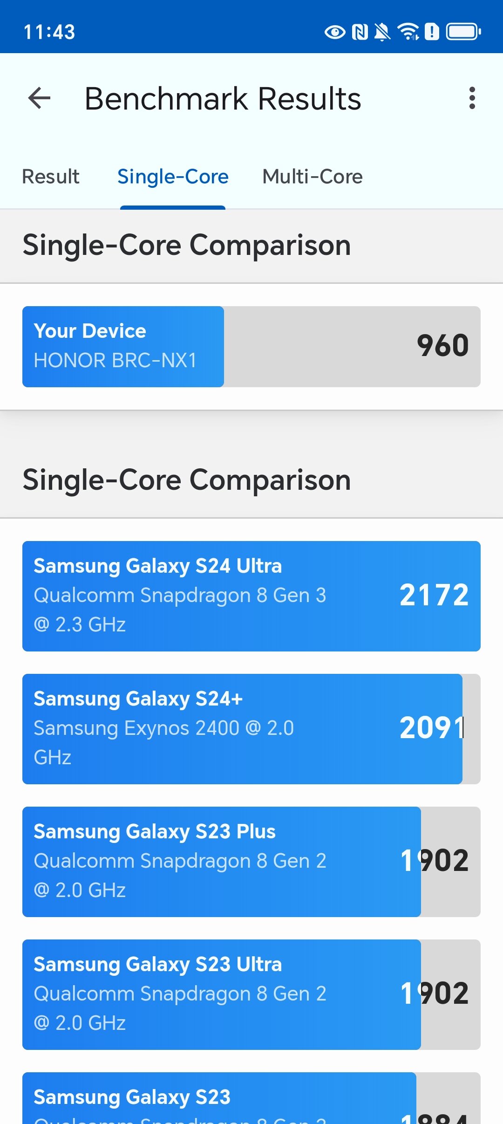Image resolution: width=503 pixels, height=1124 pixels.
Task: Select the Your Device HONOR BRC-NX1 card
Action: pos(251,347)
